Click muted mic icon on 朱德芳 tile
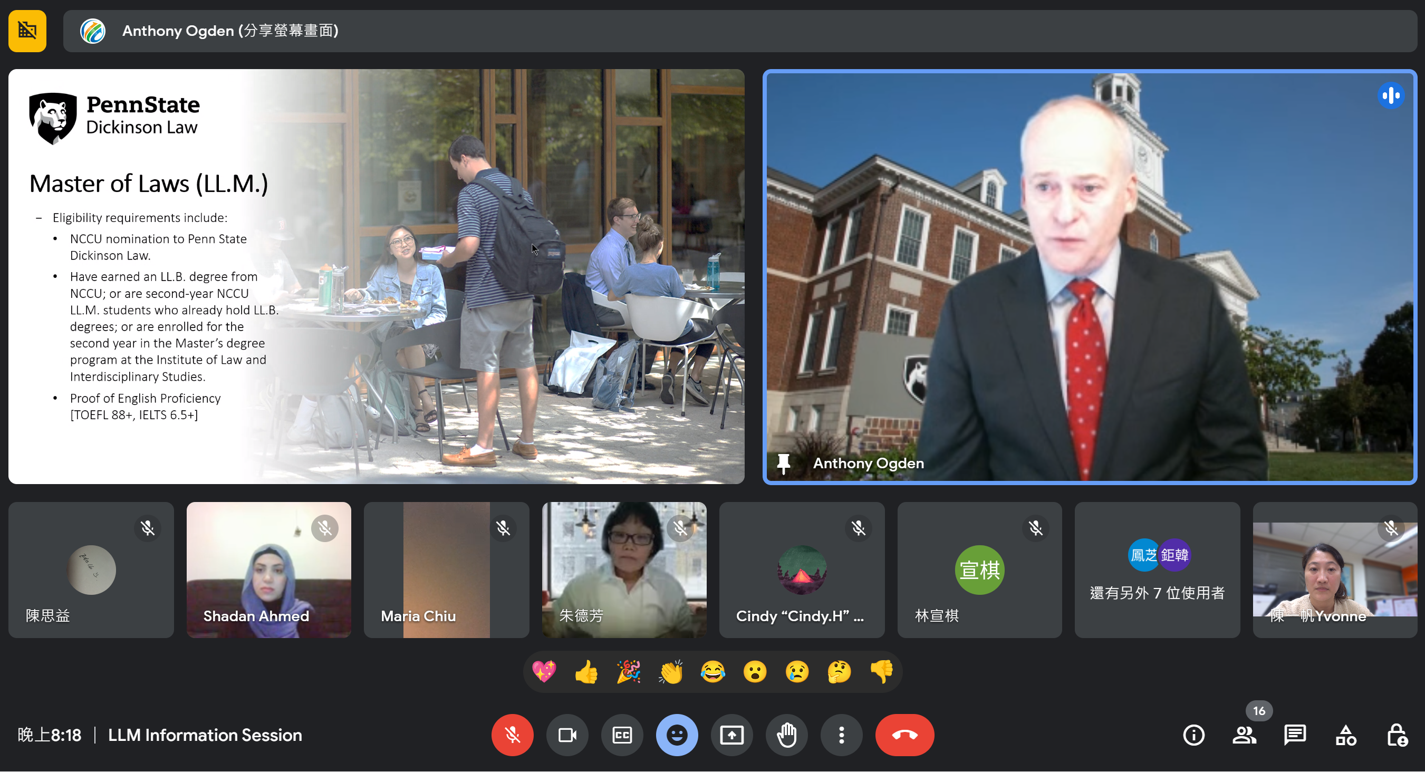The image size is (1425, 772). (680, 528)
